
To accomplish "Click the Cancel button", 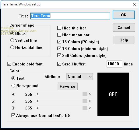I will pos(124,27).
